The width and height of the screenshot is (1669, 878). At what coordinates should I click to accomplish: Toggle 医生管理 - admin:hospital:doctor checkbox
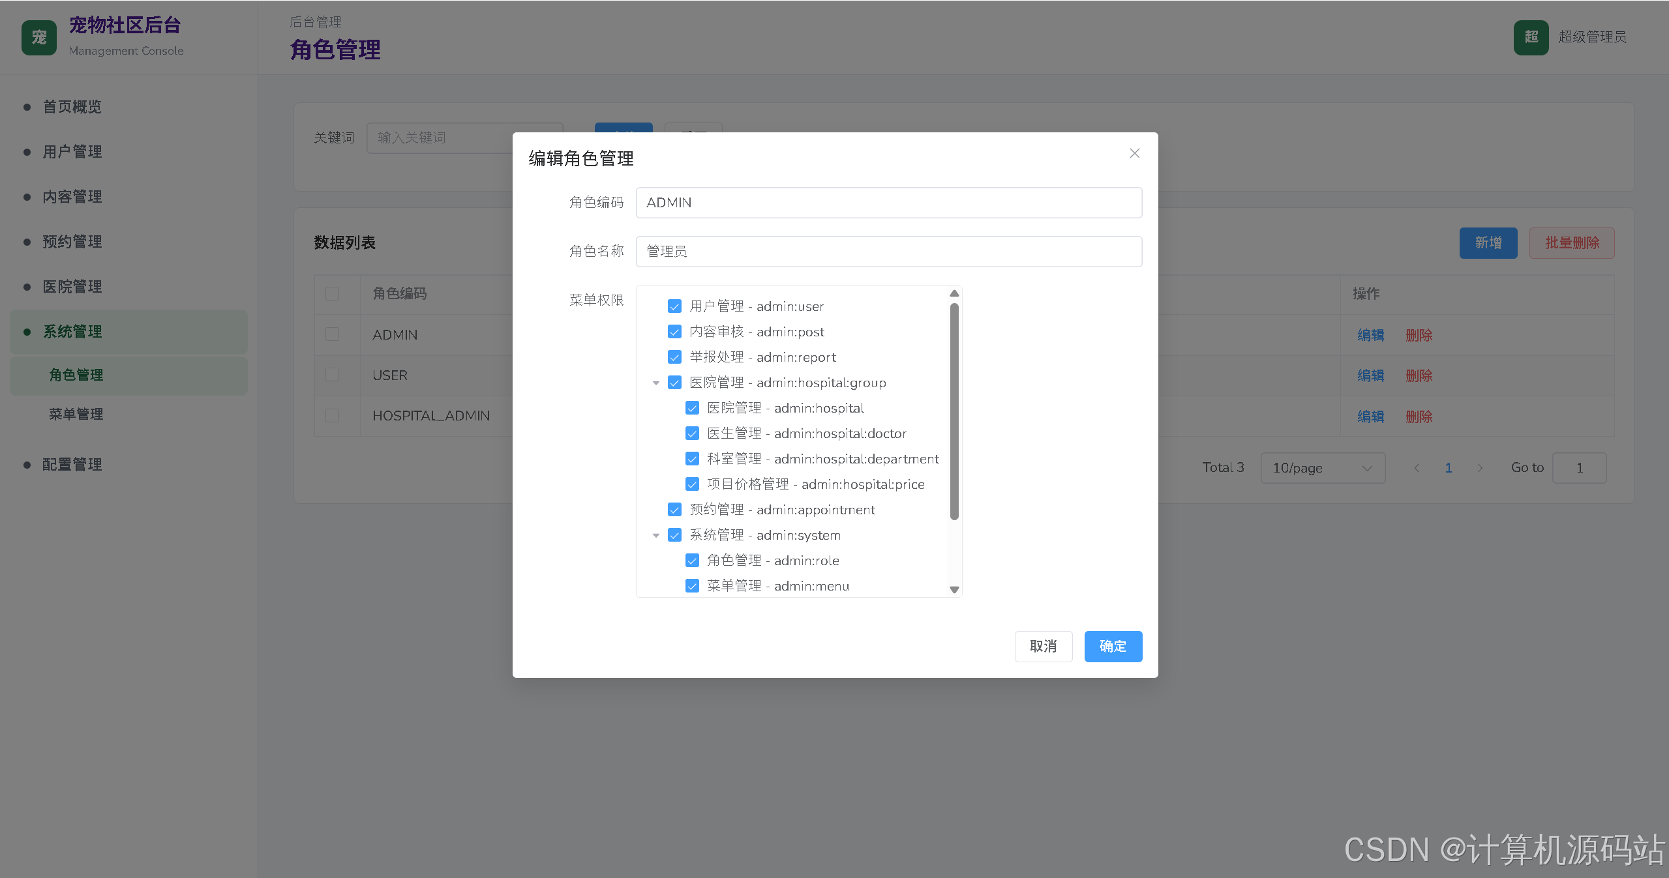pyautogui.click(x=692, y=433)
